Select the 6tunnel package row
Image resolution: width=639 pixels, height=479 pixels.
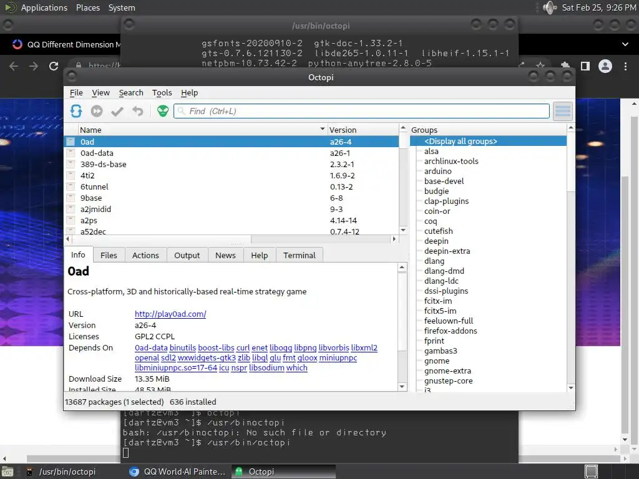pyautogui.click(x=231, y=186)
